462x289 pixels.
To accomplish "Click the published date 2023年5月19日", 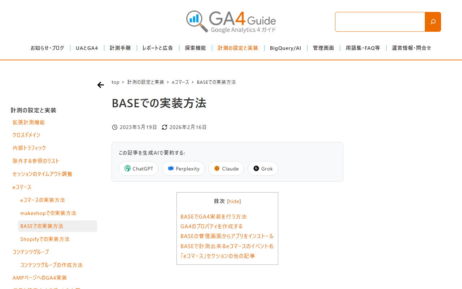I will (x=138, y=127).
